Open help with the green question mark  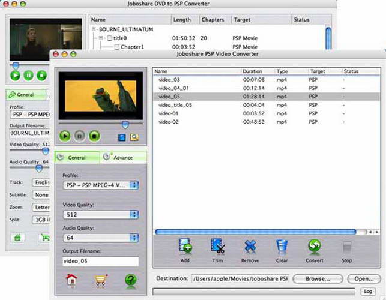[x=130, y=280]
